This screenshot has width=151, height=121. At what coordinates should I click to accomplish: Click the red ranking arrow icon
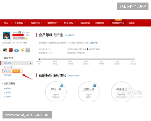pyautogui.click(x=87, y=49)
